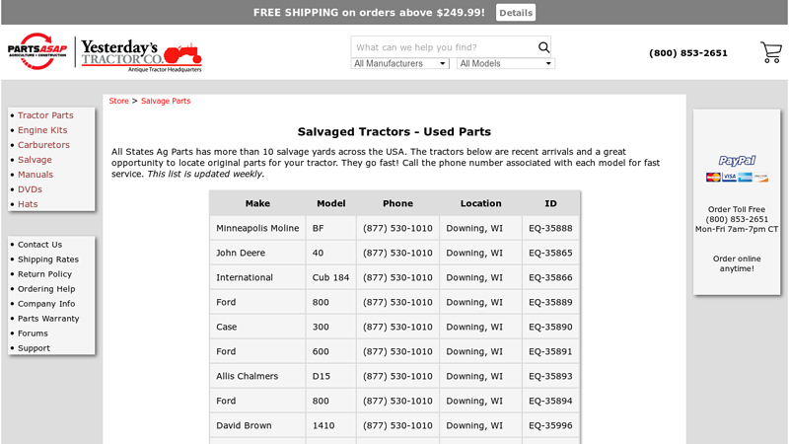Click the Hats sidebar link

[28, 204]
